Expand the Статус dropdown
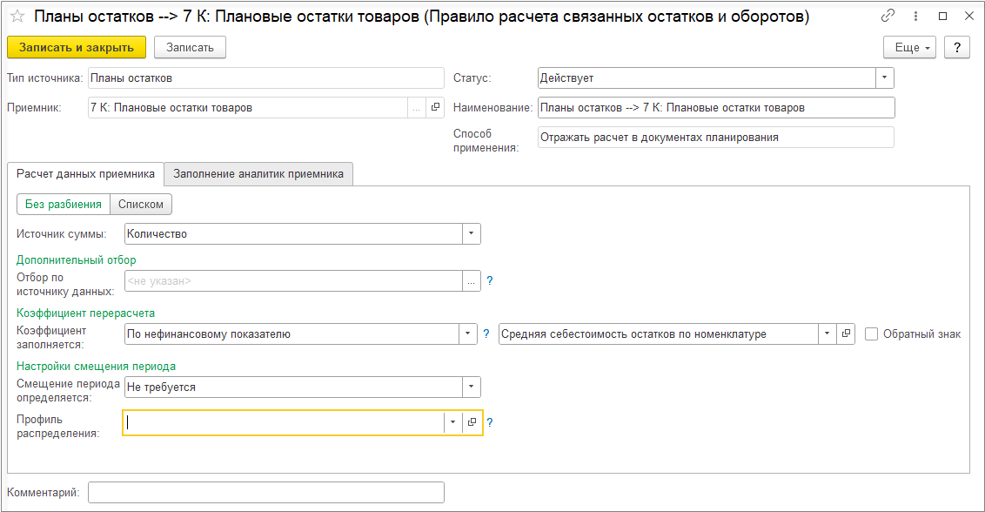Image resolution: width=985 pixels, height=512 pixels. [884, 78]
